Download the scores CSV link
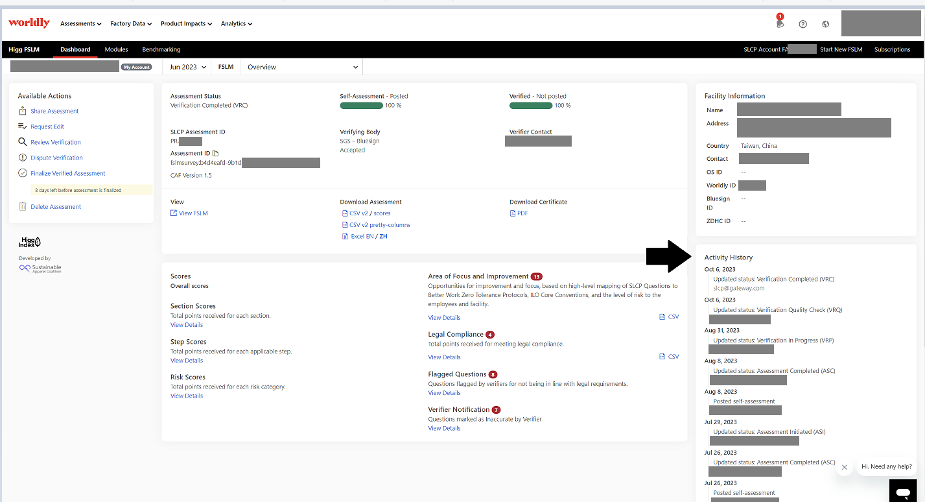 click(x=382, y=213)
